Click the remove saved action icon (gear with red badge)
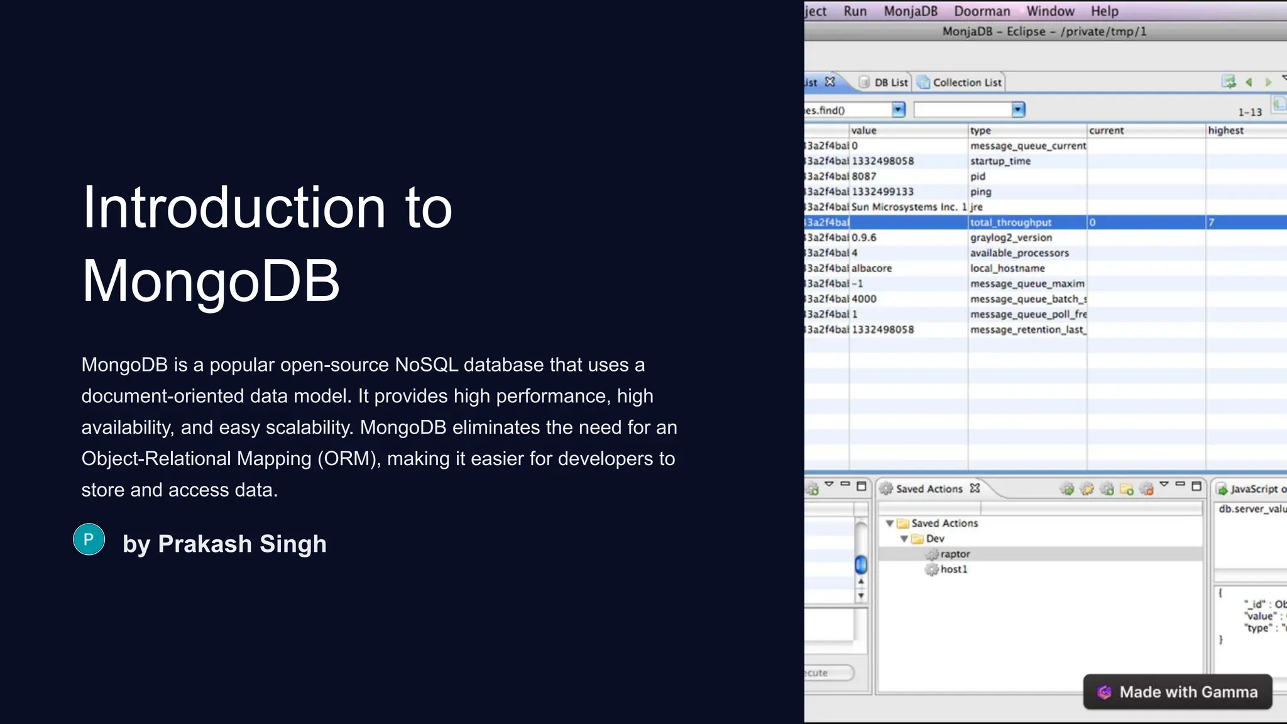1287x724 pixels. point(1147,489)
